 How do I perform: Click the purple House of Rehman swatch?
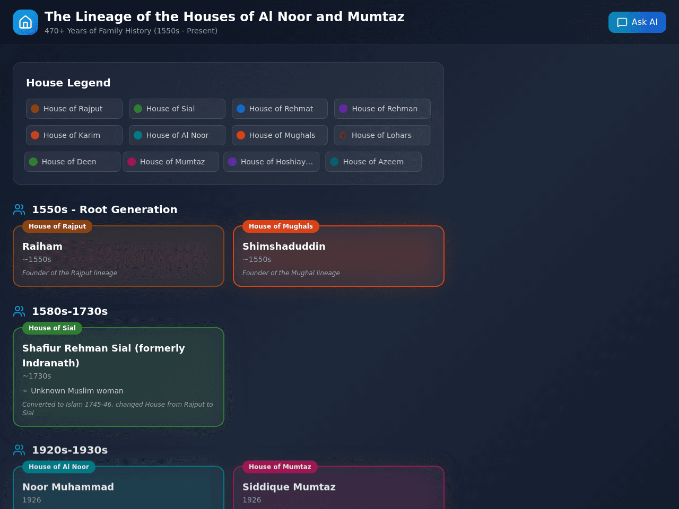tap(343, 109)
